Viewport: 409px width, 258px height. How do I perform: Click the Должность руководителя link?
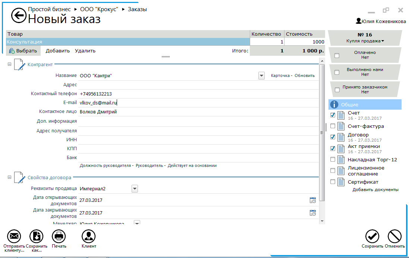point(105,166)
